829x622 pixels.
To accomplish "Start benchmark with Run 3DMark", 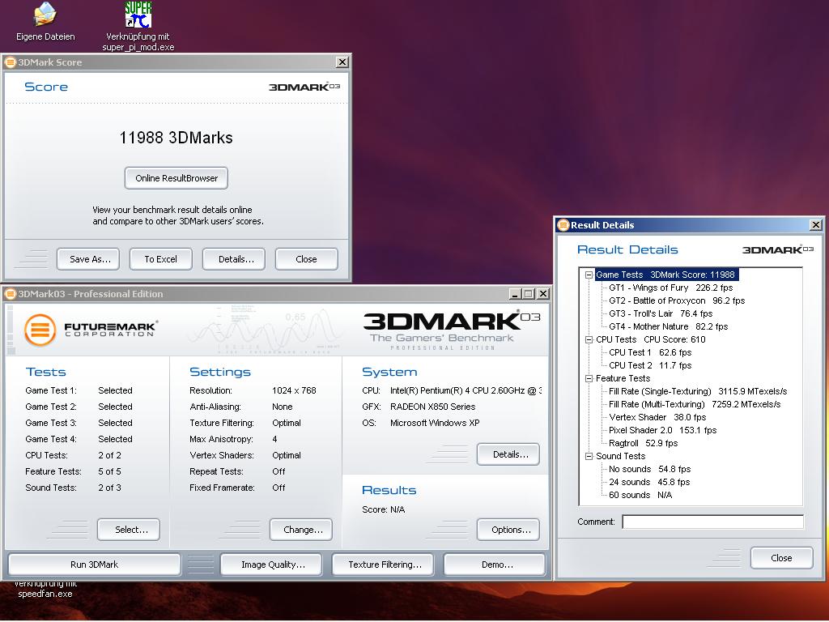I will point(95,564).
